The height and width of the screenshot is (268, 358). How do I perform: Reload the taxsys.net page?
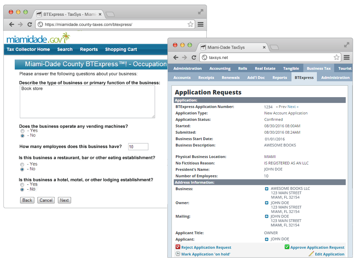pyautogui.click(x=194, y=57)
